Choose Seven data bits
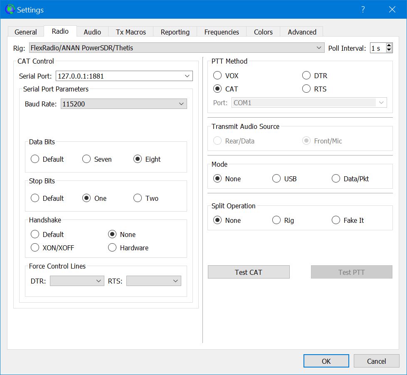 pos(86,159)
